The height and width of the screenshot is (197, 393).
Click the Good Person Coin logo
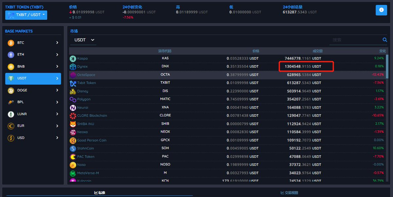tap(73, 141)
